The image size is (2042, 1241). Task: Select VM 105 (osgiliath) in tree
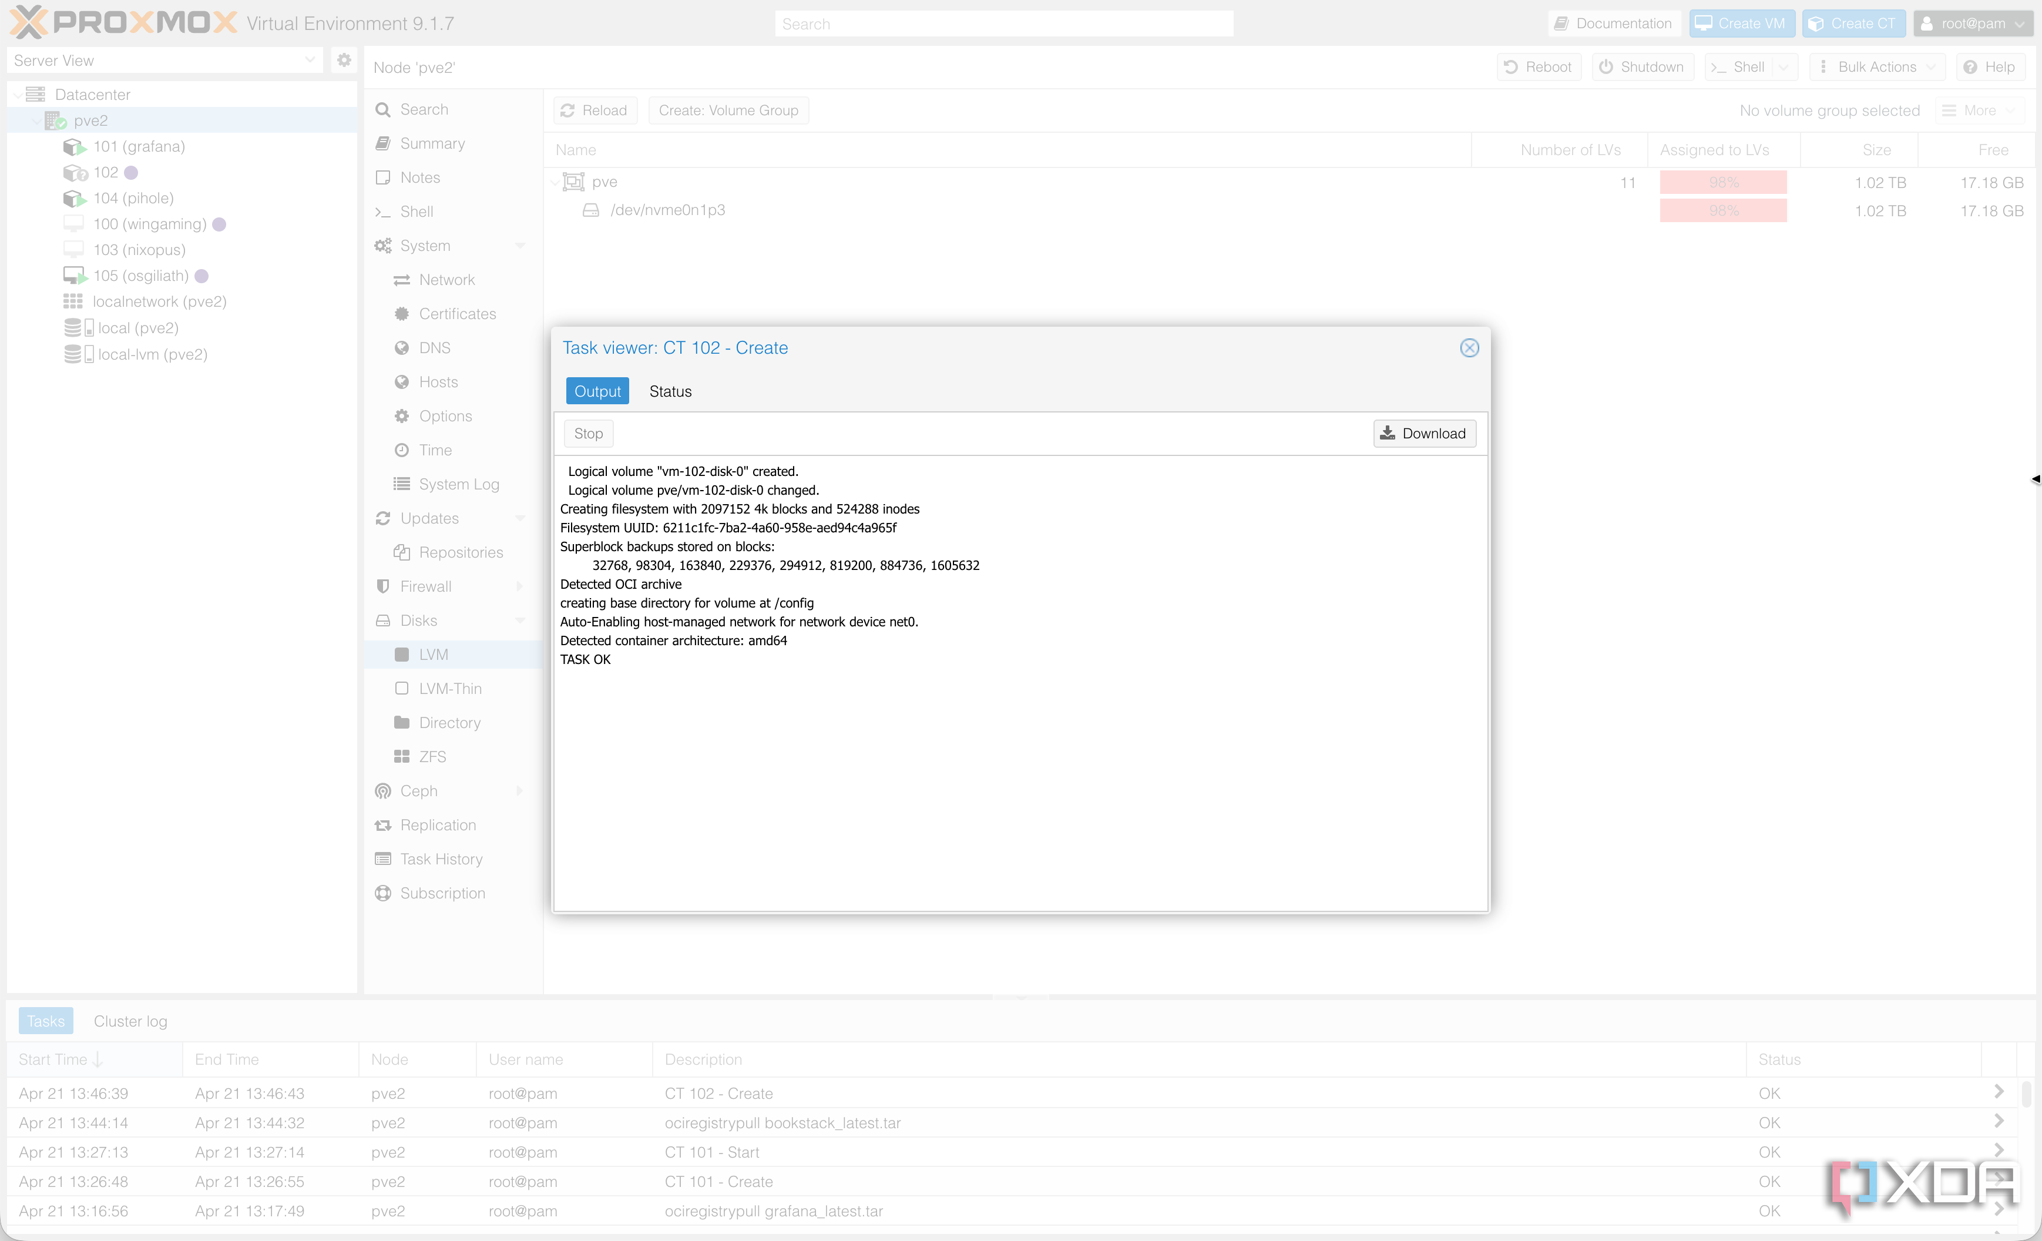pyautogui.click(x=140, y=276)
